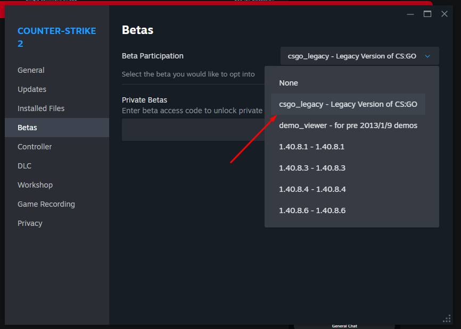Select the 1.40.8.1 beta version
Screen dimensions: 461x329
point(348,147)
